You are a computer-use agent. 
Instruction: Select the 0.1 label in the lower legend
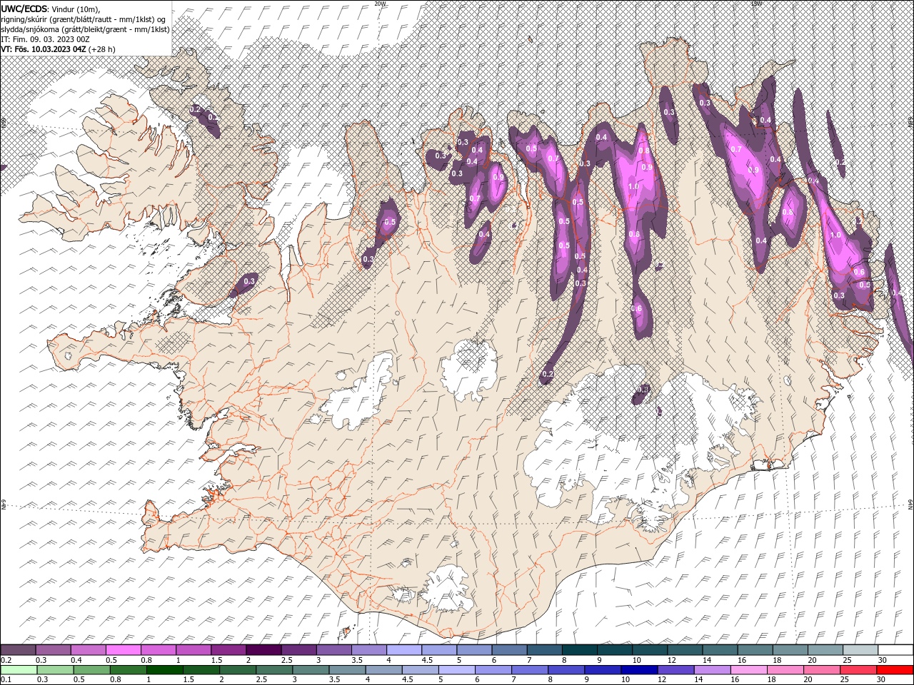[6, 680]
